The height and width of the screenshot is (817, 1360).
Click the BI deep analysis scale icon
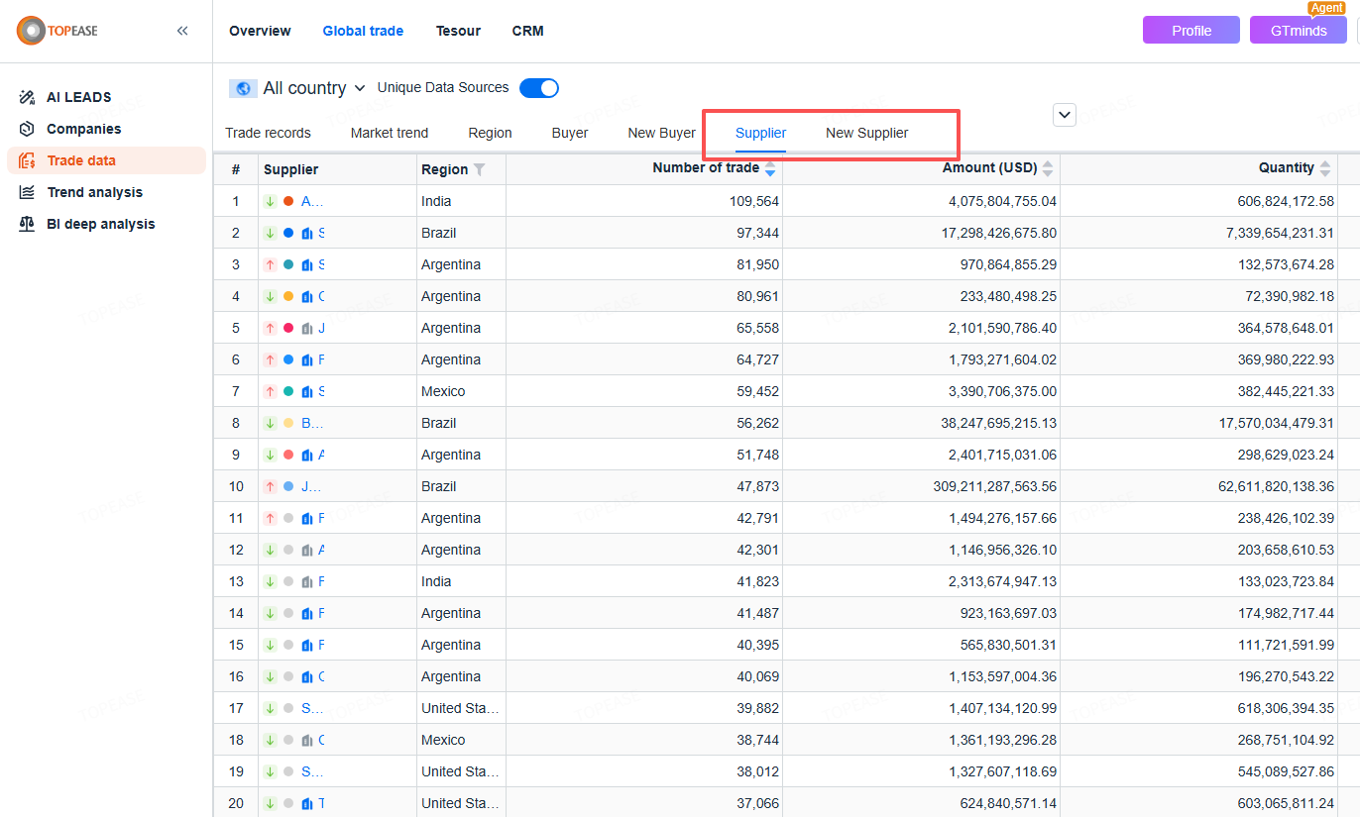pos(28,224)
